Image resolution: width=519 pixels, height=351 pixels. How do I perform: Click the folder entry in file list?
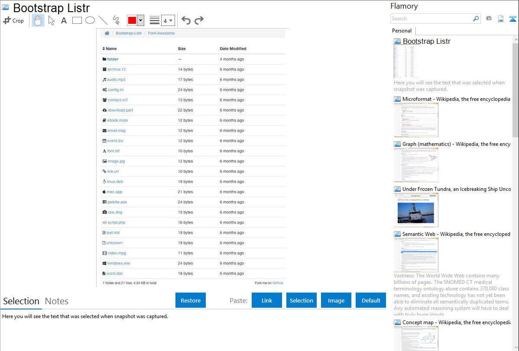click(113, 59)
